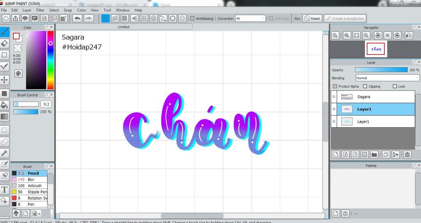The width and height of the screenshot is (421, 223).
Task: Undock the Palette panel
Action: pos(414,166)
